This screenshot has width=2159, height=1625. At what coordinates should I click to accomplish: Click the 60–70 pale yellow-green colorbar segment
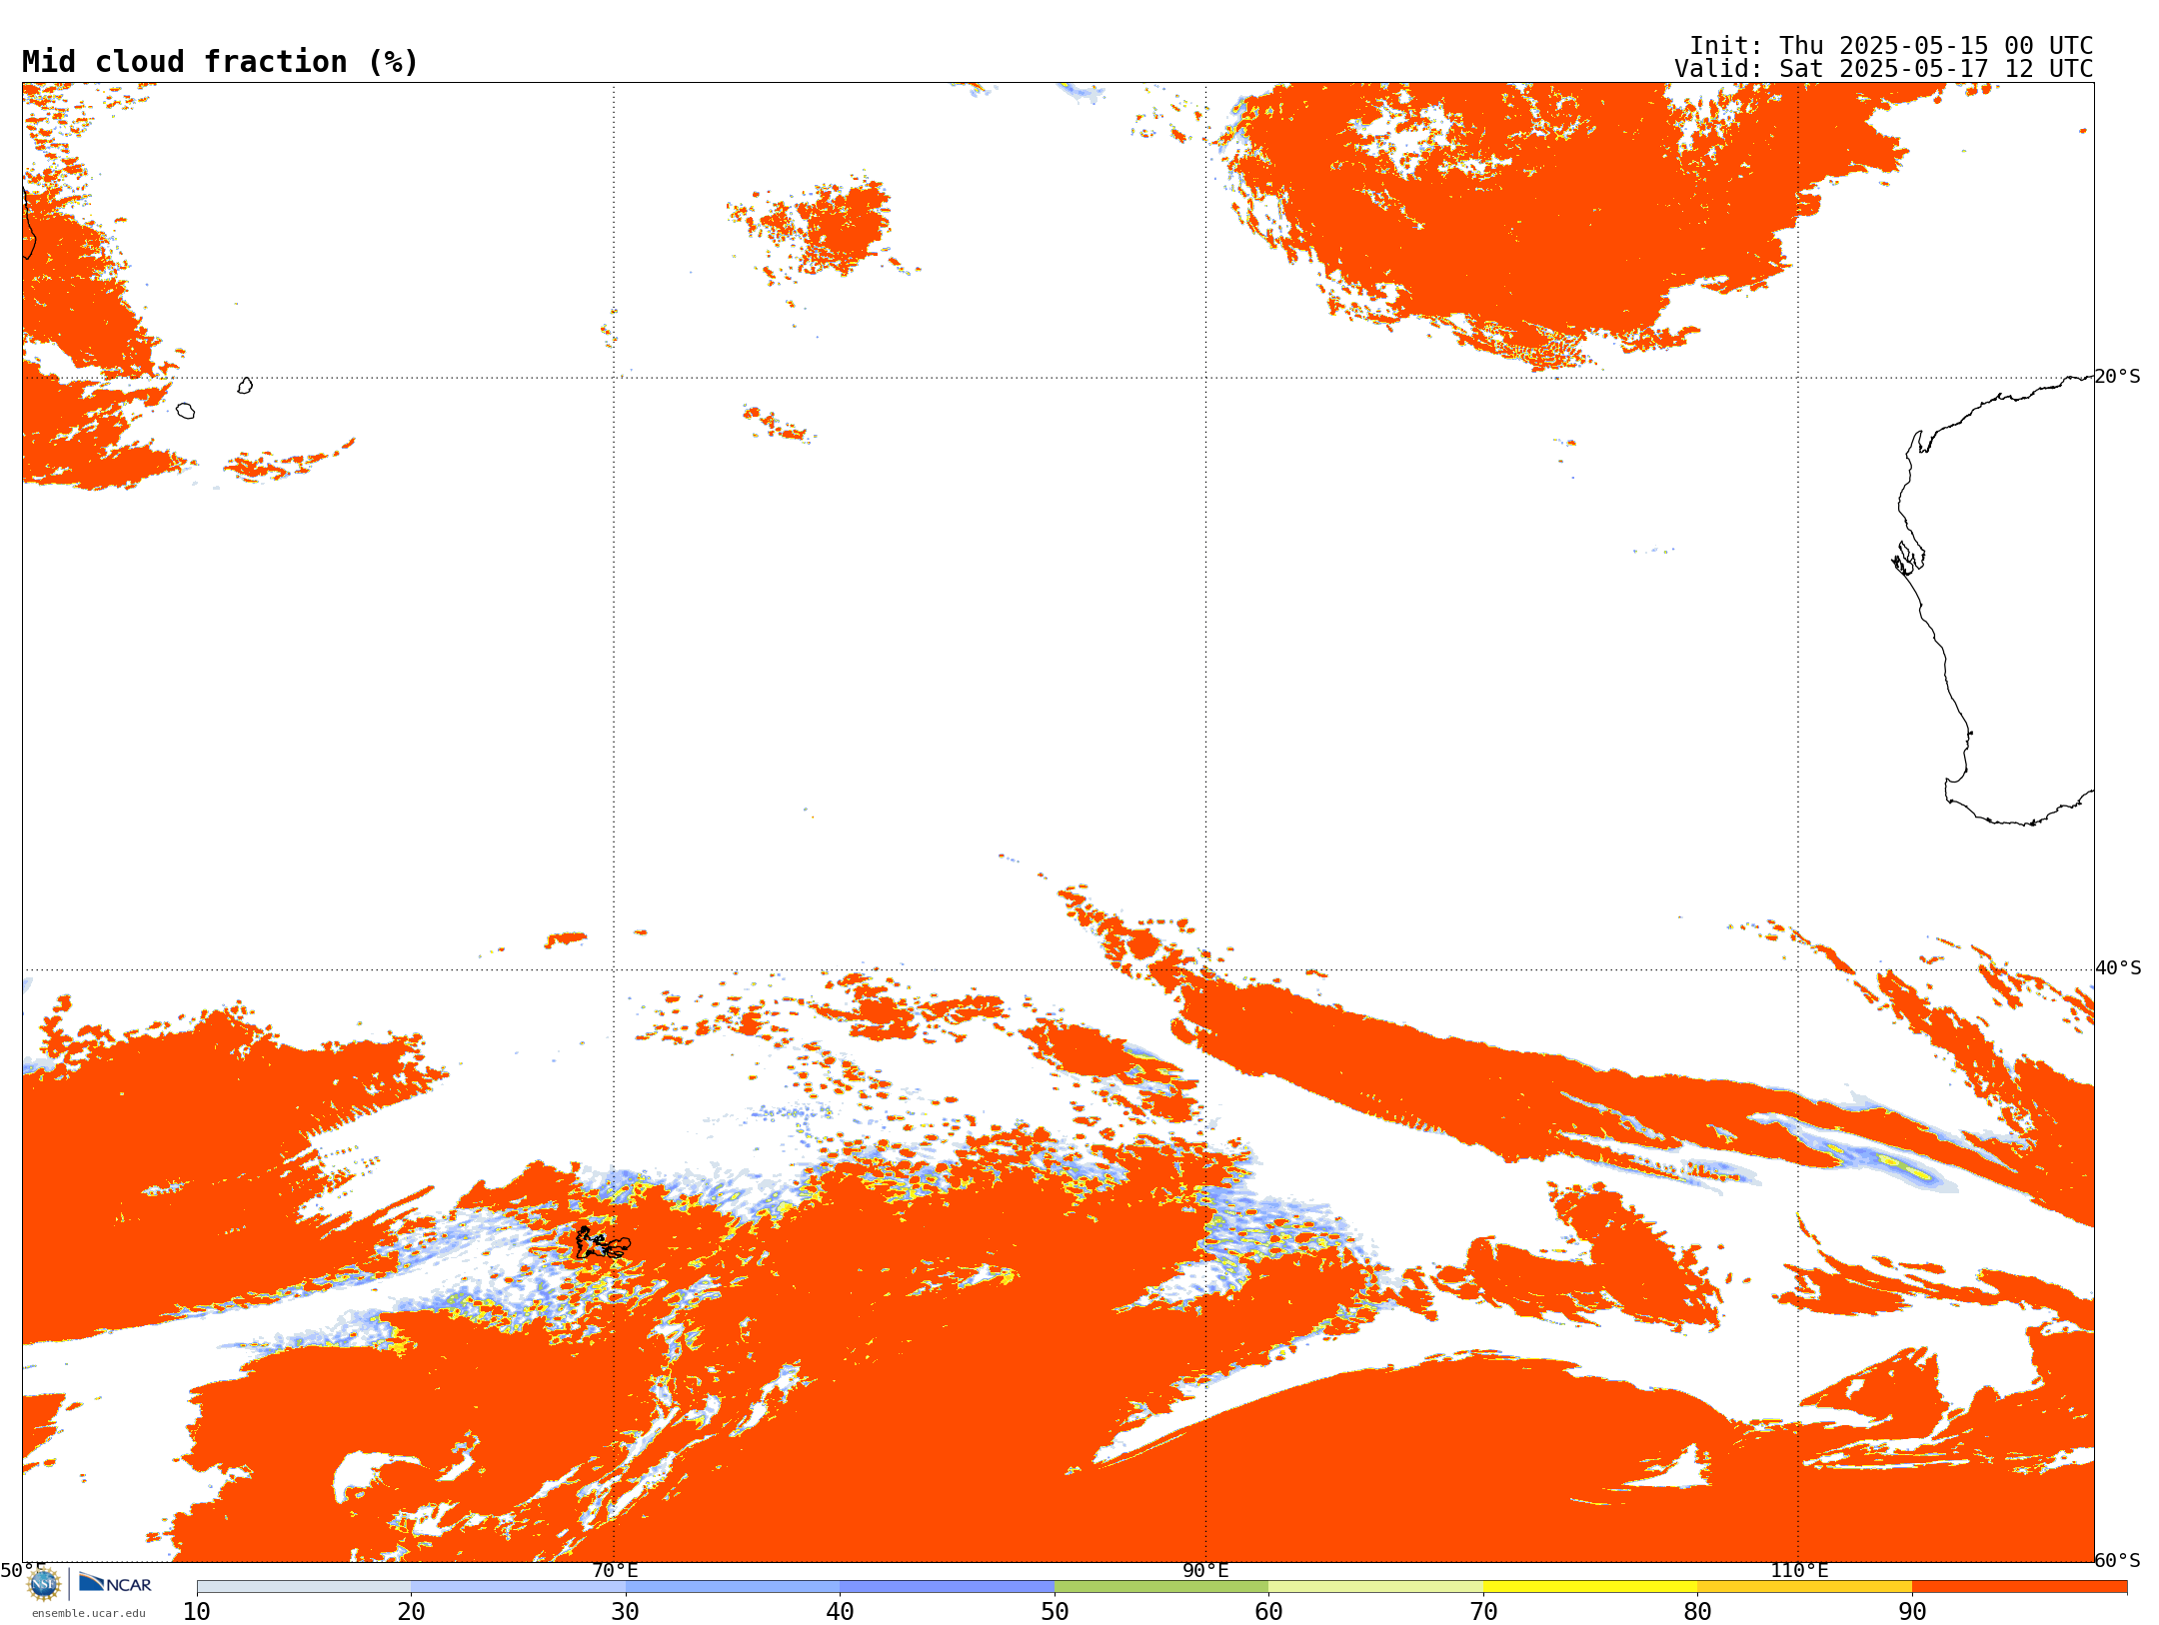click(1375, 1587)
